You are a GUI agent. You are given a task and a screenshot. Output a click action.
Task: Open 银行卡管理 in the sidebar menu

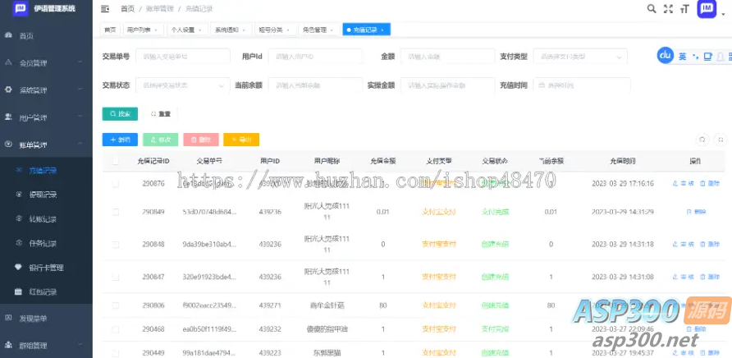[47, 267]
